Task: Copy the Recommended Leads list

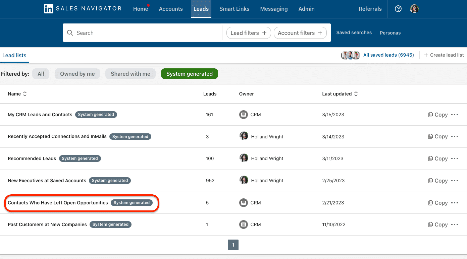Action: point(438,158)
